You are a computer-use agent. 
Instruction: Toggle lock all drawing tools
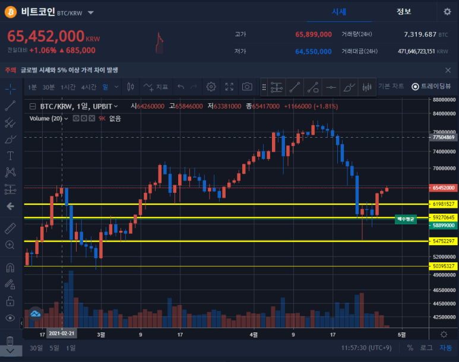(x=10, y=301)
